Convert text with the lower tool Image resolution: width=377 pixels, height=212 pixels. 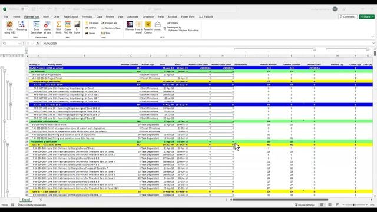(90, 33)
